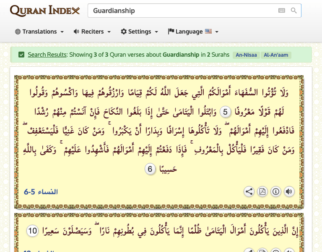Toggle the green Search Results checkbox
This screenshot has height=252, width=322.
[x=21, y=55]
